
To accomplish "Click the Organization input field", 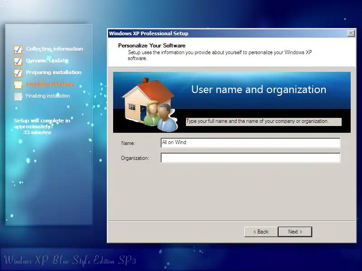I will pos(251,158).
